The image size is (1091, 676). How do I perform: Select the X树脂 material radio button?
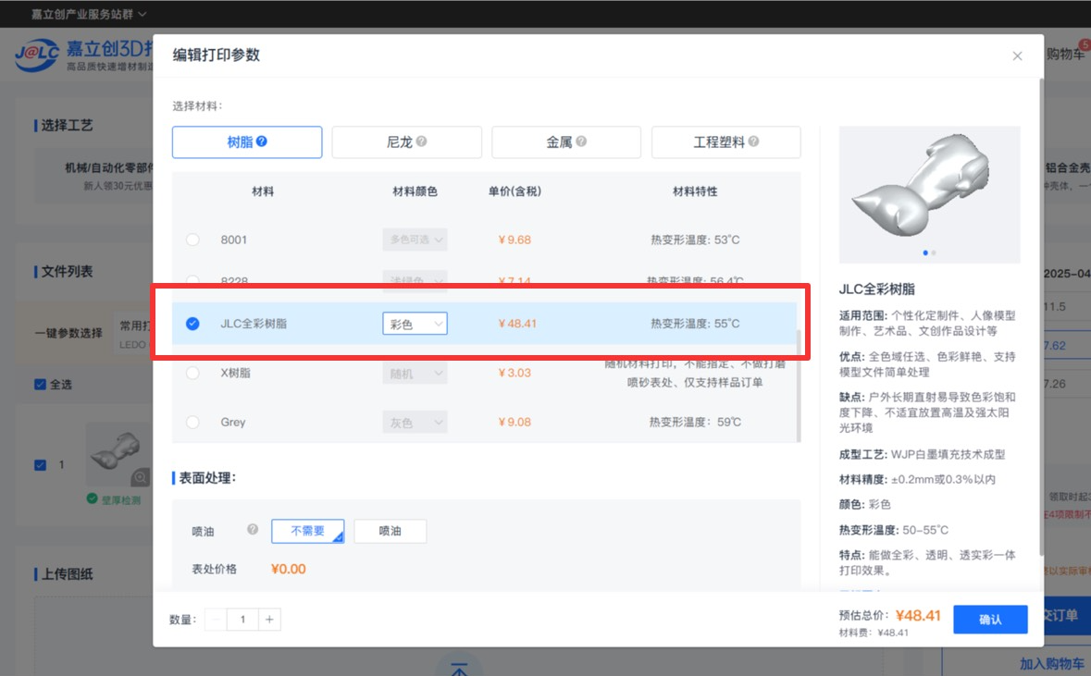click(192, 373)
